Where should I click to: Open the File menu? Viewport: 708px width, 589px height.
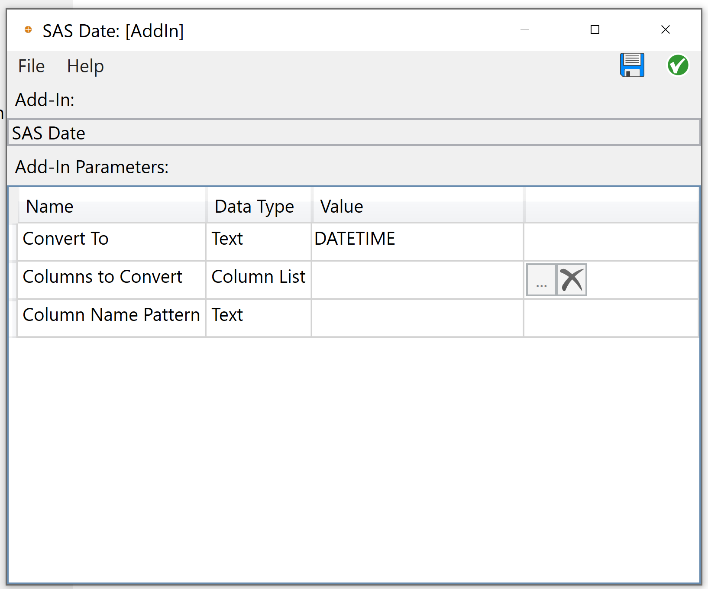[30, 66]
